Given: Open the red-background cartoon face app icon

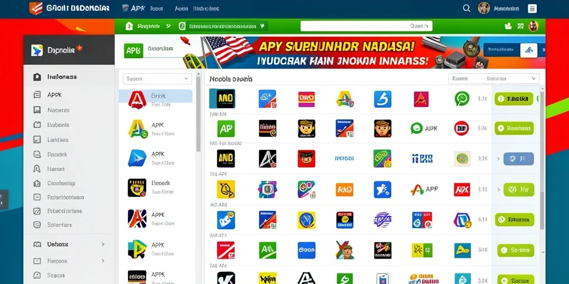Looking at the screenshot, I should [x=306, y=158].
